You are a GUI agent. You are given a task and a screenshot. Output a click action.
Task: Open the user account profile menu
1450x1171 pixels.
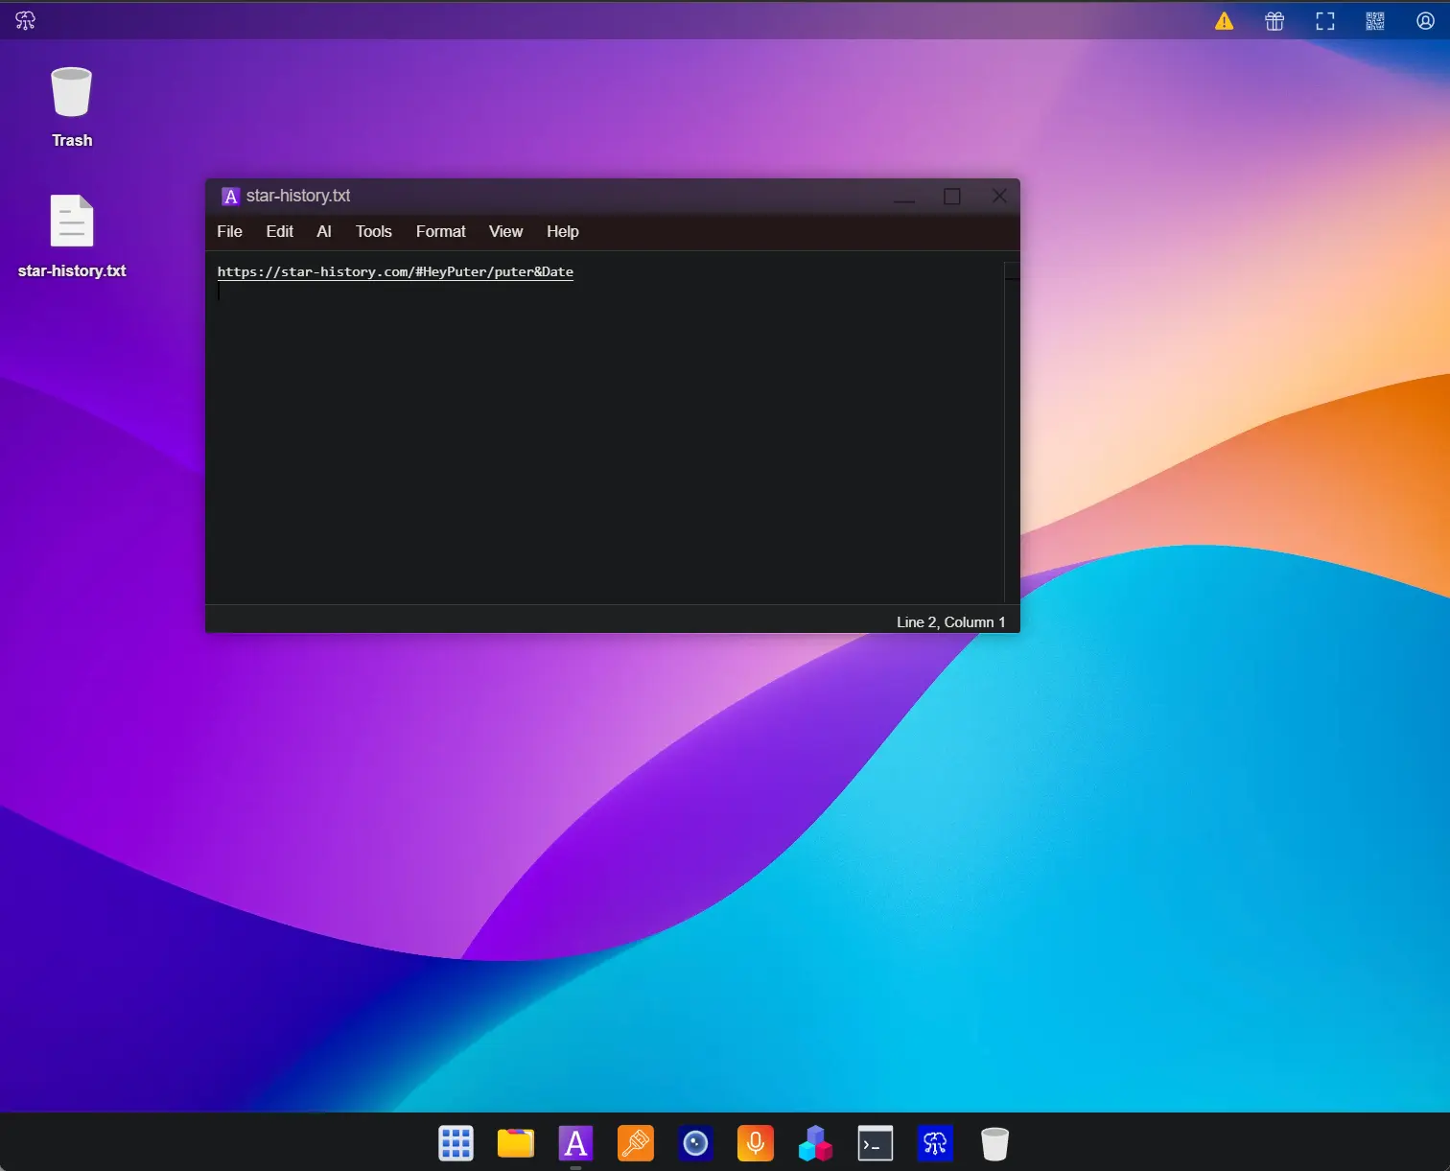(x=1425, y=21)
